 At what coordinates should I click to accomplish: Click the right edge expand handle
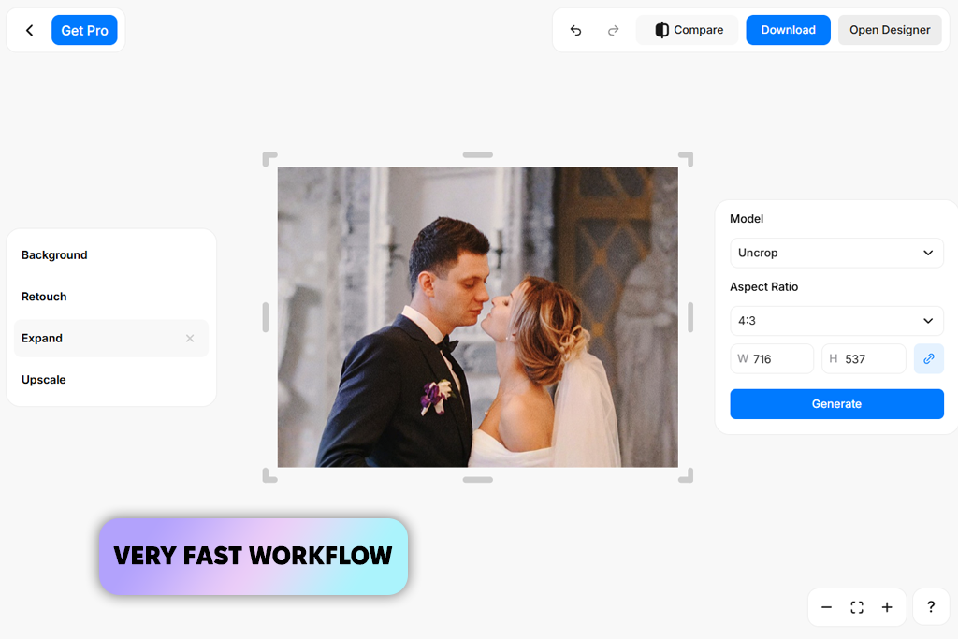690,317
